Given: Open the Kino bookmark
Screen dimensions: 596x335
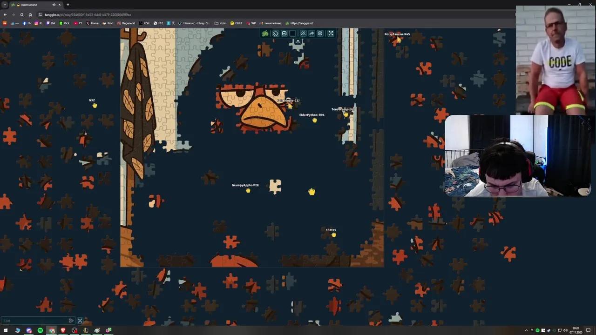Looking at the screenshot, I should pos(108,23).
